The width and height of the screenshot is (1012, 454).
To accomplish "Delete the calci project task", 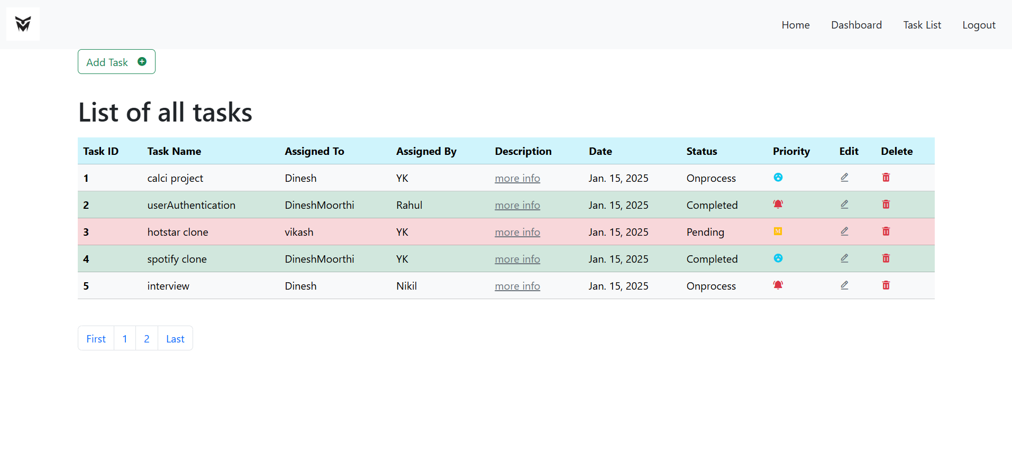I will click(x=886, y=178).
